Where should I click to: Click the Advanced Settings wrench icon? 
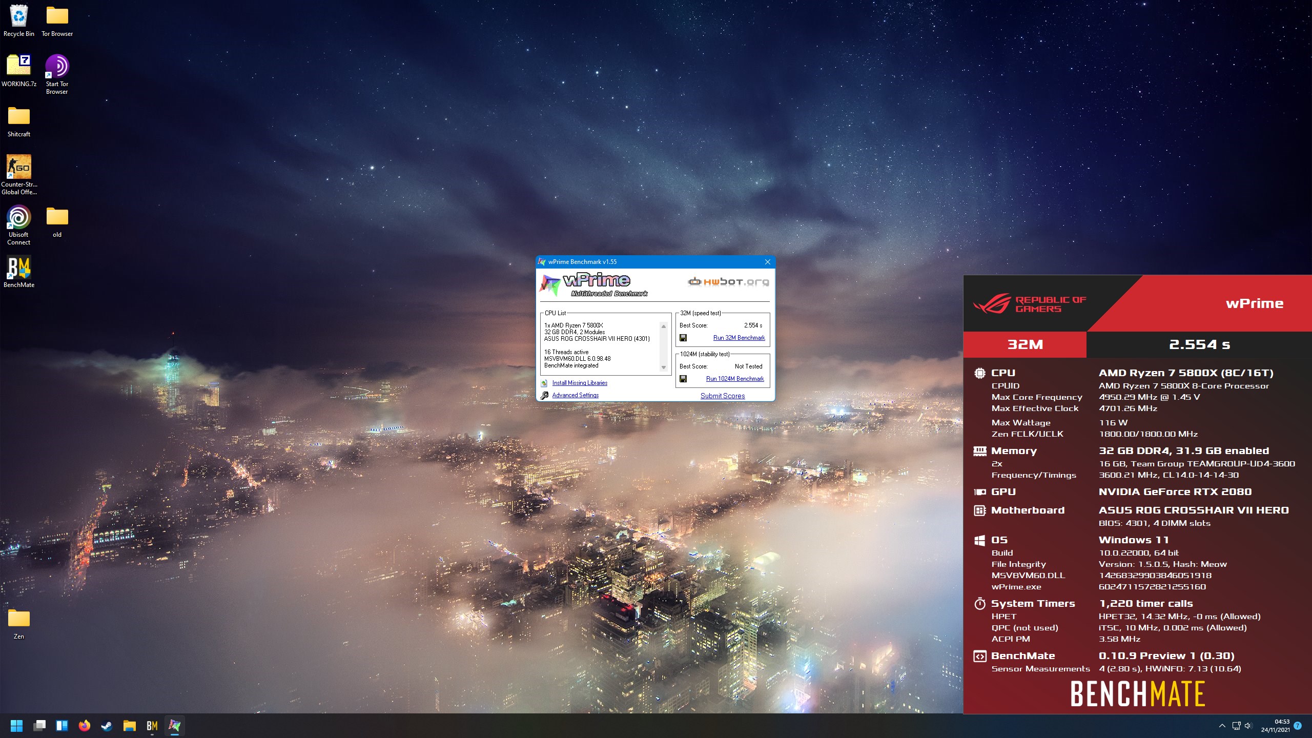click(544, 395)
